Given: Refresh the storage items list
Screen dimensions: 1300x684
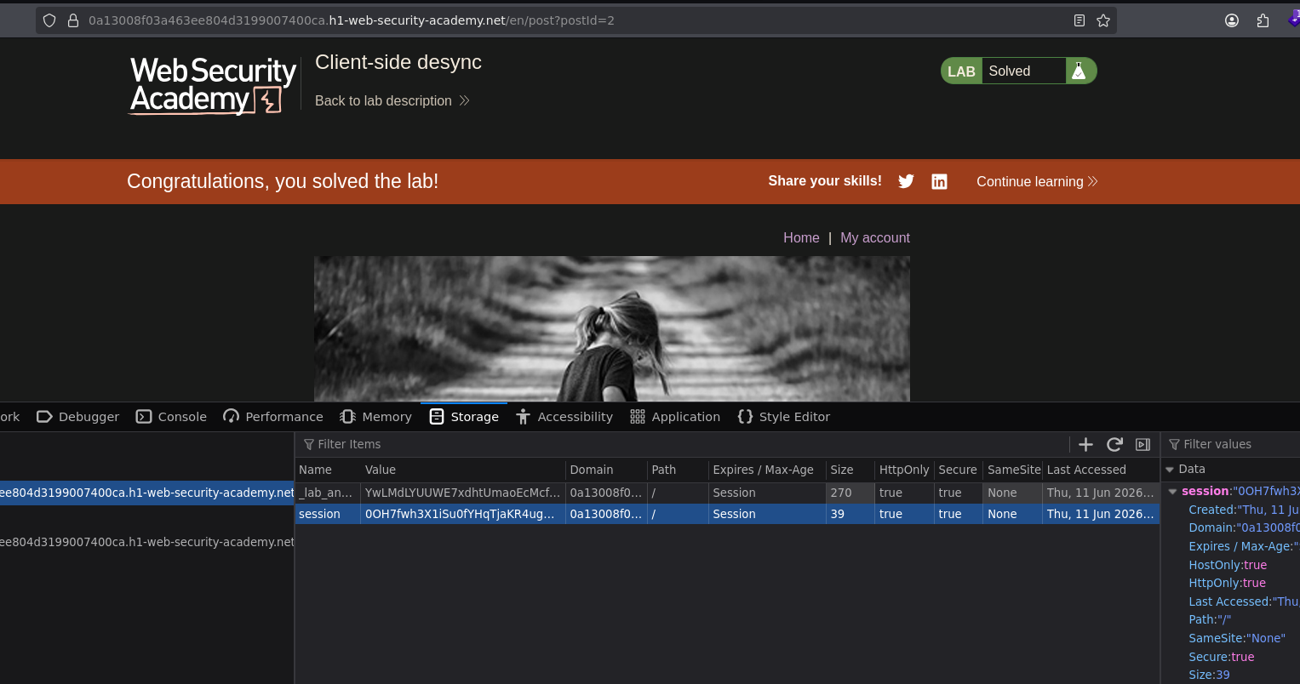Looking at the screenshot, I should coord(1114,444).
